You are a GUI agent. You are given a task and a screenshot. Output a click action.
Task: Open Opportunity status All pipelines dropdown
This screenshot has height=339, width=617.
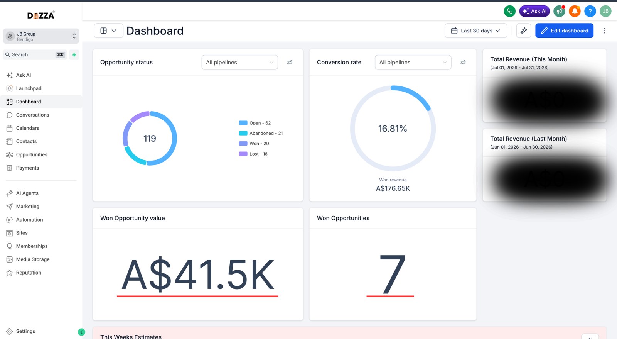239,62
